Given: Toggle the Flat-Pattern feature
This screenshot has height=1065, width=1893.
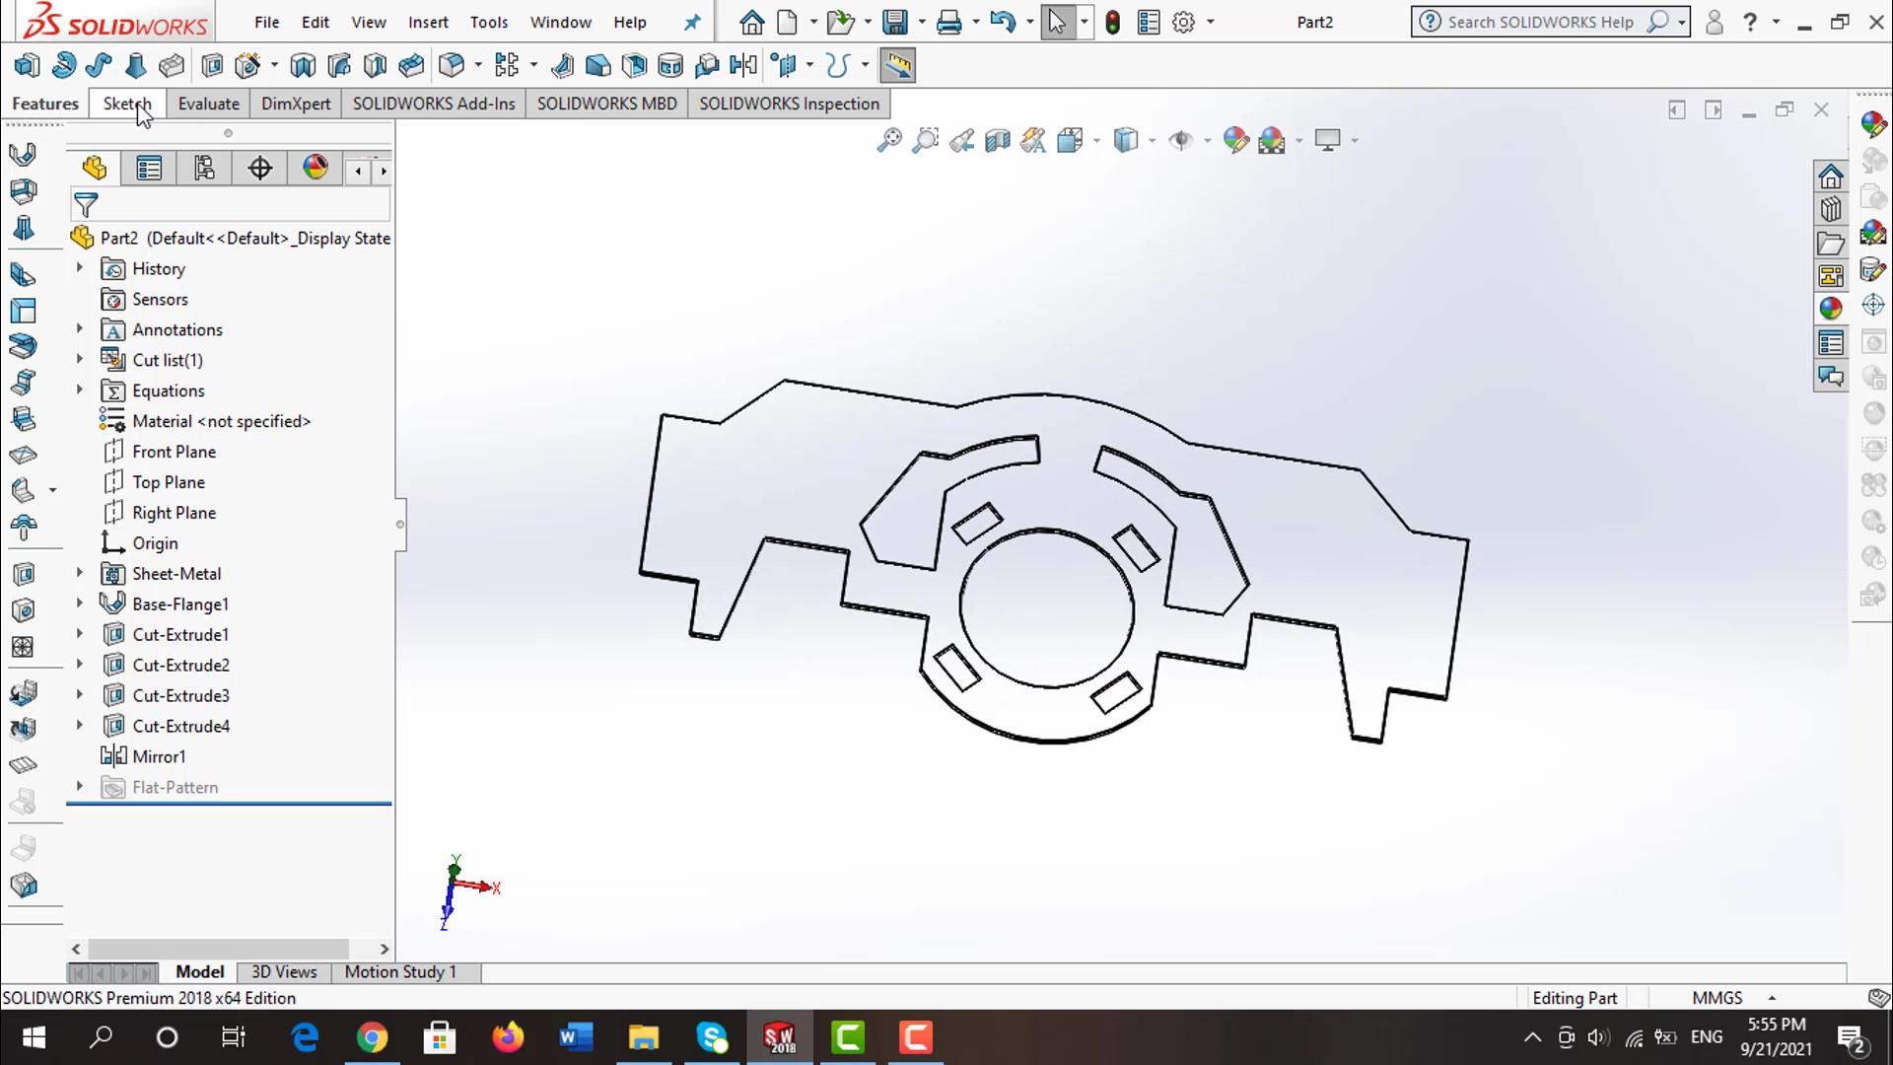Looking at the screenshot, I should pos(175,787).
